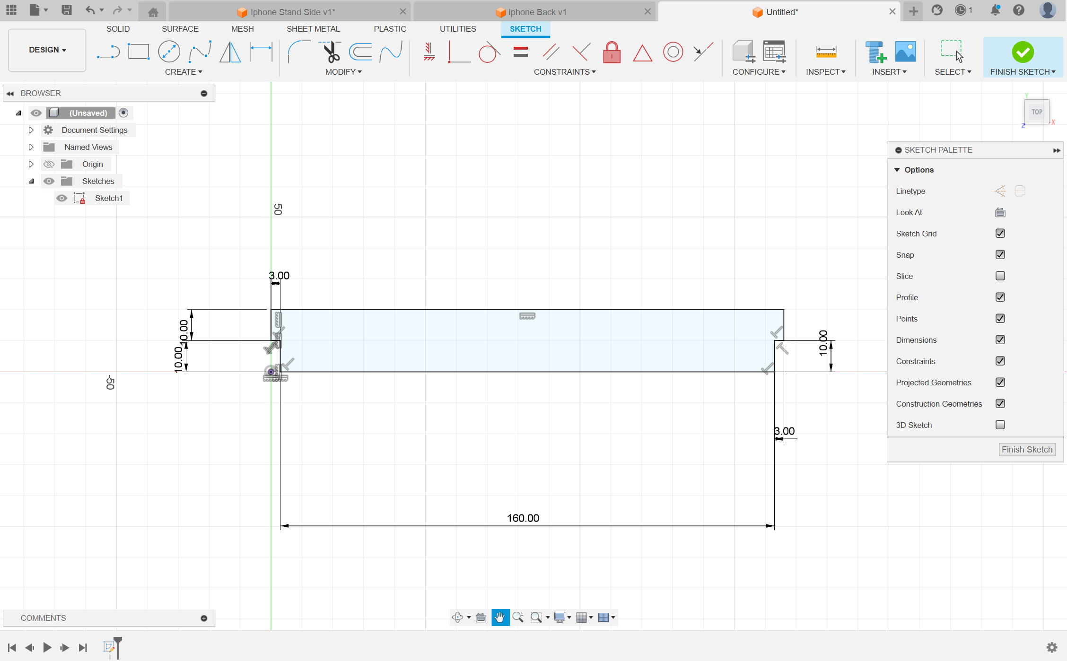Toggle visibility of Sketch1 layer
This screenshot has width=1067, height=661.
(x=62, y=198)
